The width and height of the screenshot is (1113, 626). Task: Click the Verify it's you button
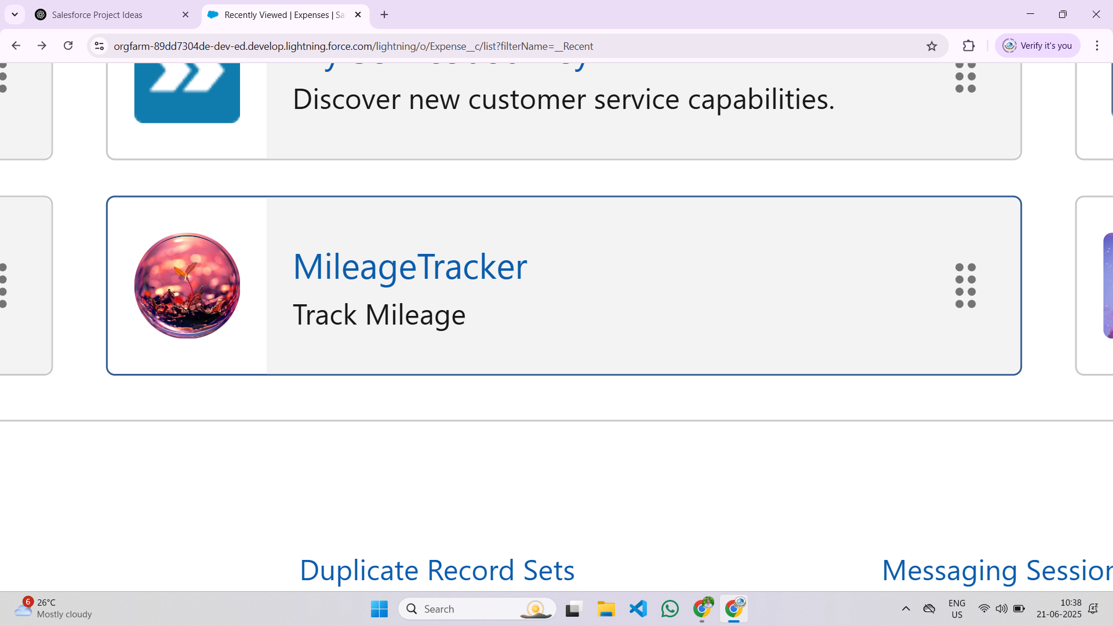point(1038,46)
